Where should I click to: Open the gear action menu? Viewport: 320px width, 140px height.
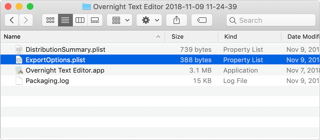(149, 20)
